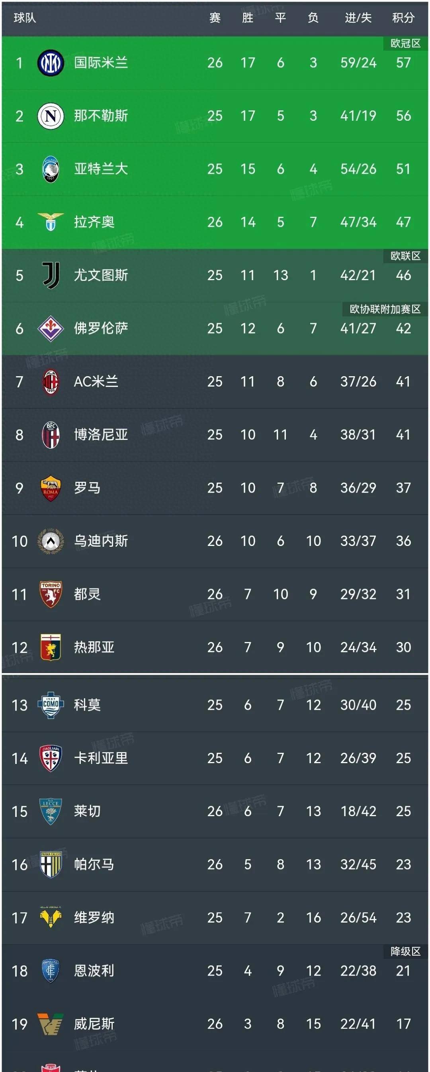Click the 欧冠区 zone label
430x1072 pixels.
click(405, 43)
